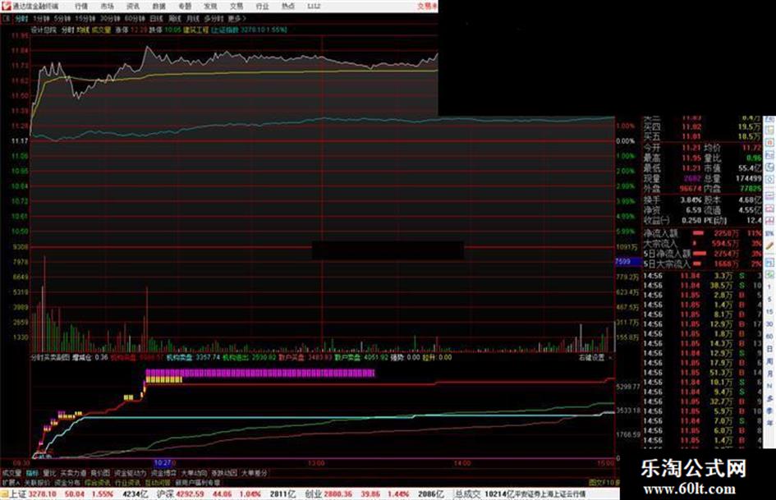This screenshot has height=500, width=776.
Task: Select 月 period in right sidebar
Action: tap(769, 374)
